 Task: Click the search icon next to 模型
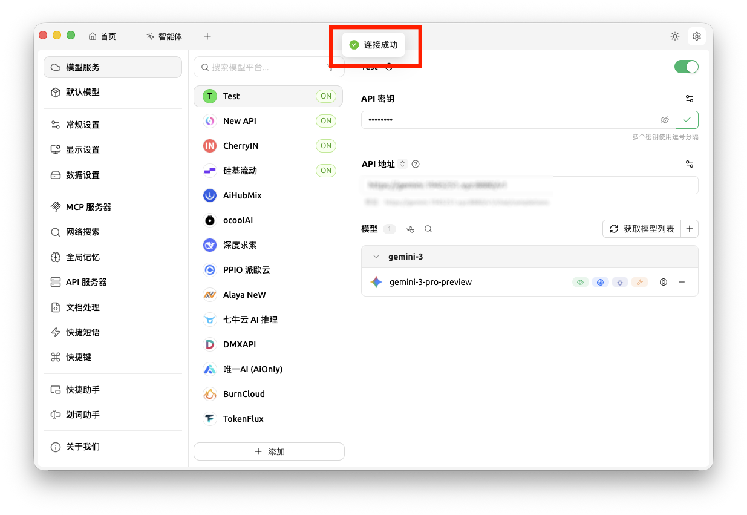(x=428, y=229)
